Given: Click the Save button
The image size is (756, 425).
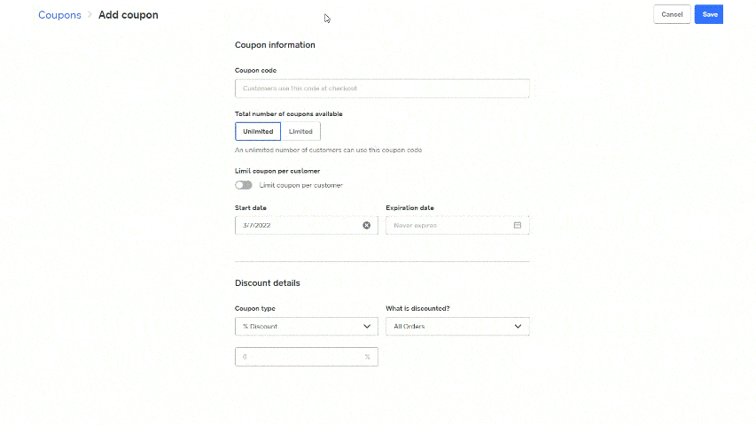Looking at the screenshot, I should coord(709,14).
